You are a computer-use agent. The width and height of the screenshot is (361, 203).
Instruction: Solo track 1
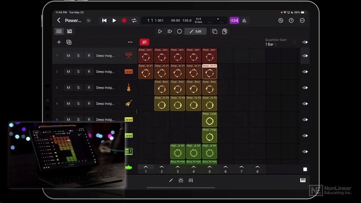click(78, 56)
